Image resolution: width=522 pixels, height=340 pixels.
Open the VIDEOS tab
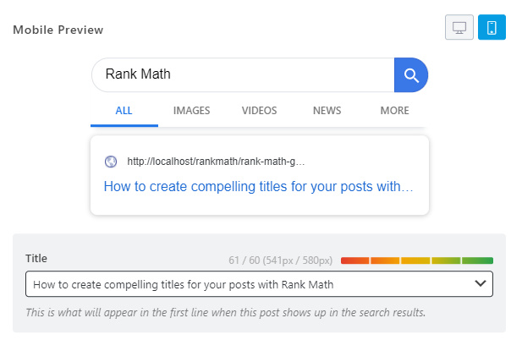(x=259, y=111)
